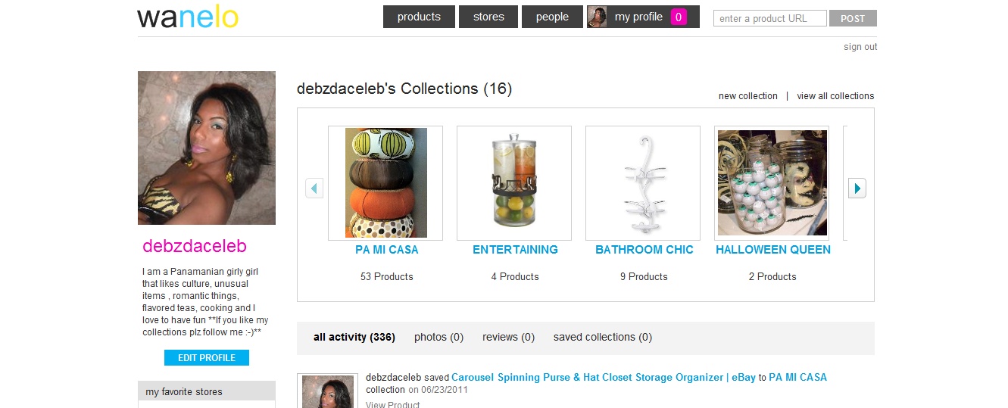The height and width of the screenshot is (408, 1008).
Task: Click the product URL input field
Action: [769, 18]
